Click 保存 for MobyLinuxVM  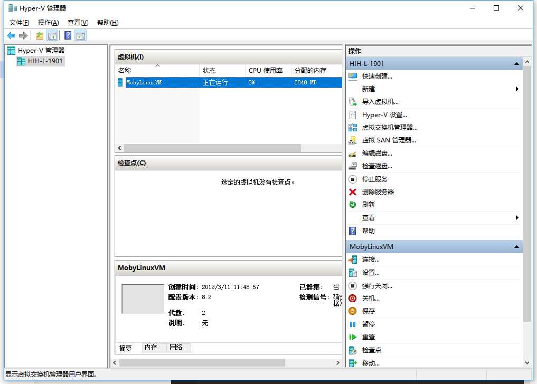(368, 311)
